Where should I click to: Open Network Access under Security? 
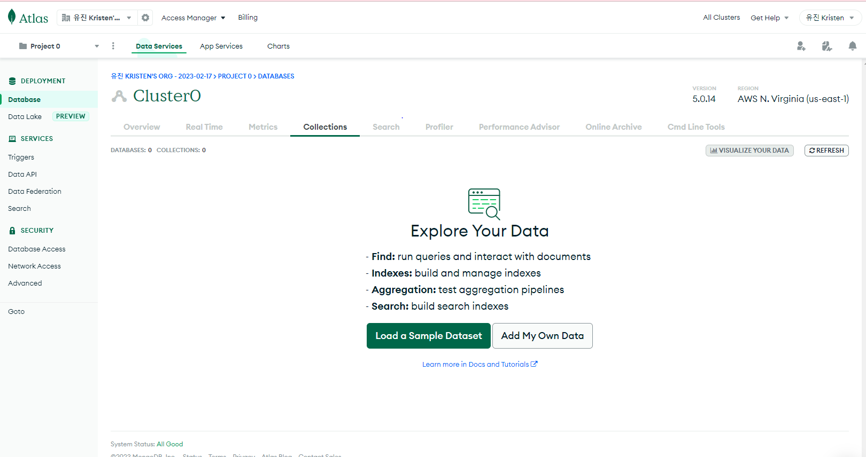pos(34,266)
